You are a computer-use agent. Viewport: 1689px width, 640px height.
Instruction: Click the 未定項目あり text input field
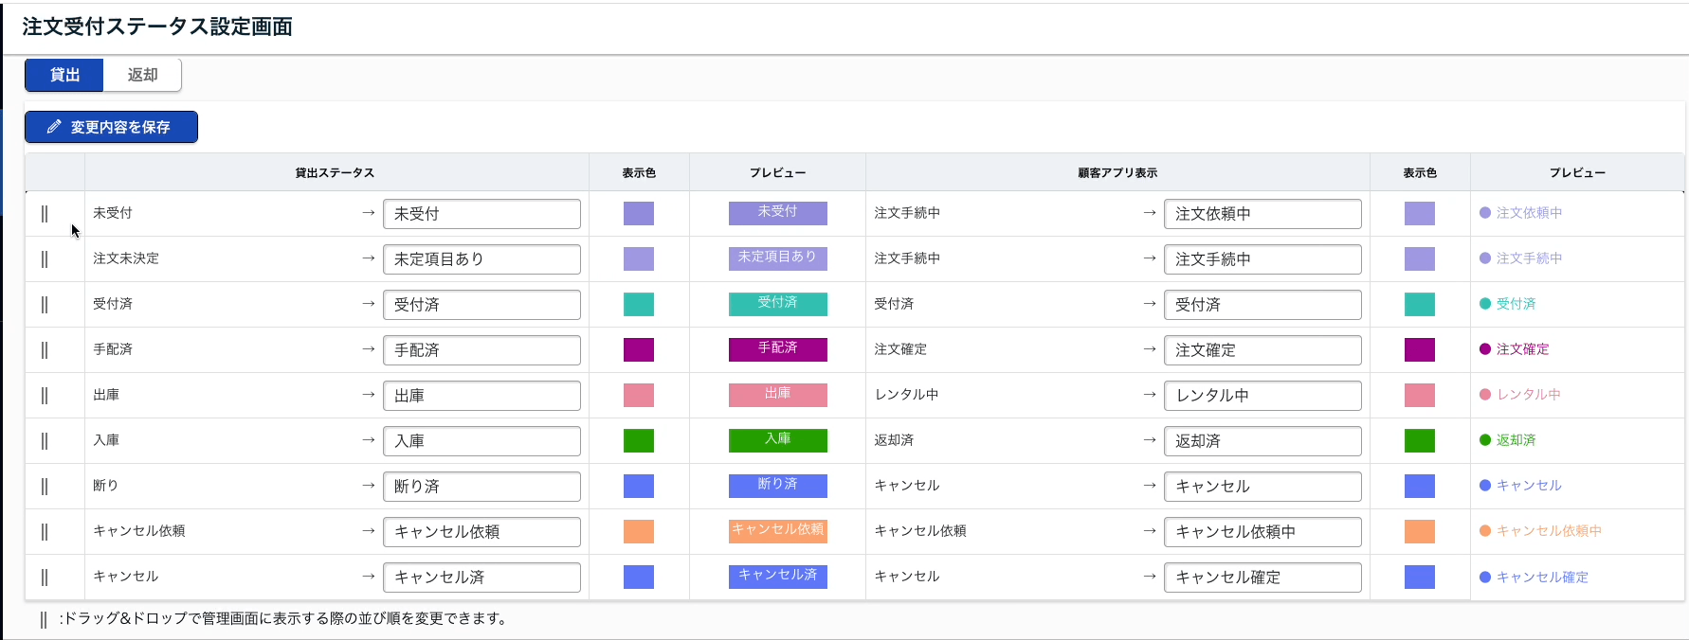tap(481, 259)
